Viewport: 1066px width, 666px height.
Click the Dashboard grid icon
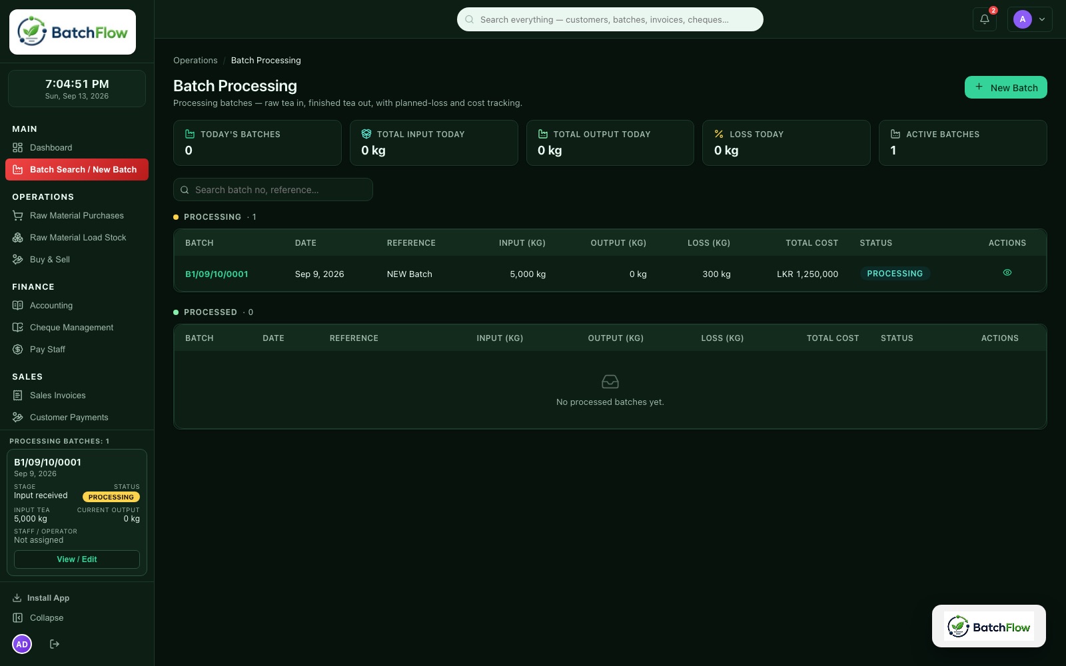18,148
